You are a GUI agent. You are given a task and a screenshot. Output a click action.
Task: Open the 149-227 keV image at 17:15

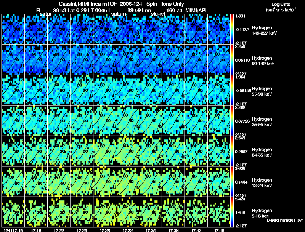click(13, 29)
